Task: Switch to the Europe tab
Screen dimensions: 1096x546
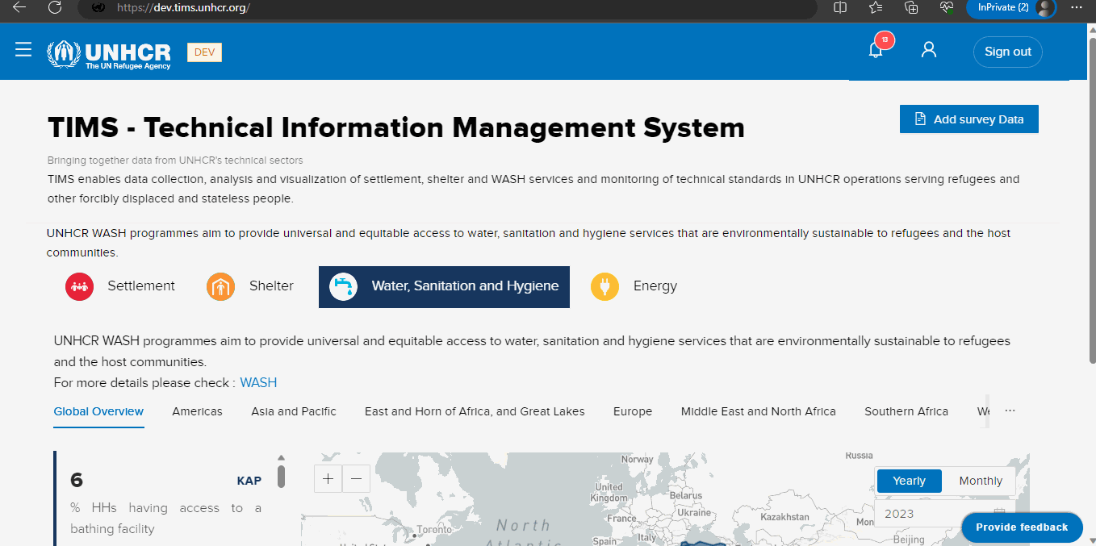Action: pos(633,411)
